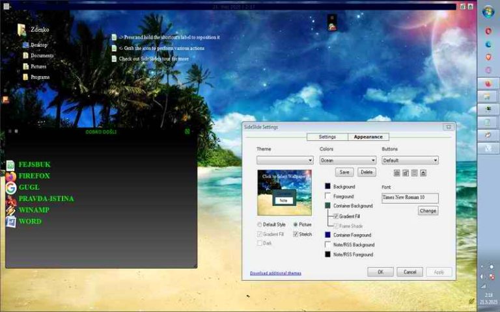
Task: Uncheck Gradient Fill under Container Background
Action: (x=336, y=216)
